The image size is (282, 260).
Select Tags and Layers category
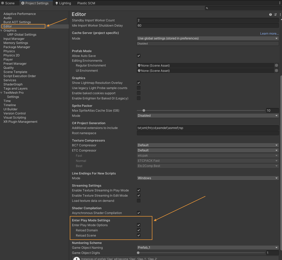[x=16, y=88]
